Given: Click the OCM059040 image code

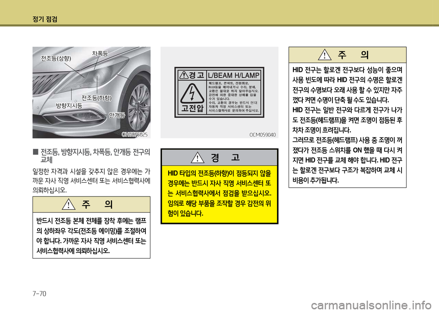Looking at the screenshot, I should [263, 134].
